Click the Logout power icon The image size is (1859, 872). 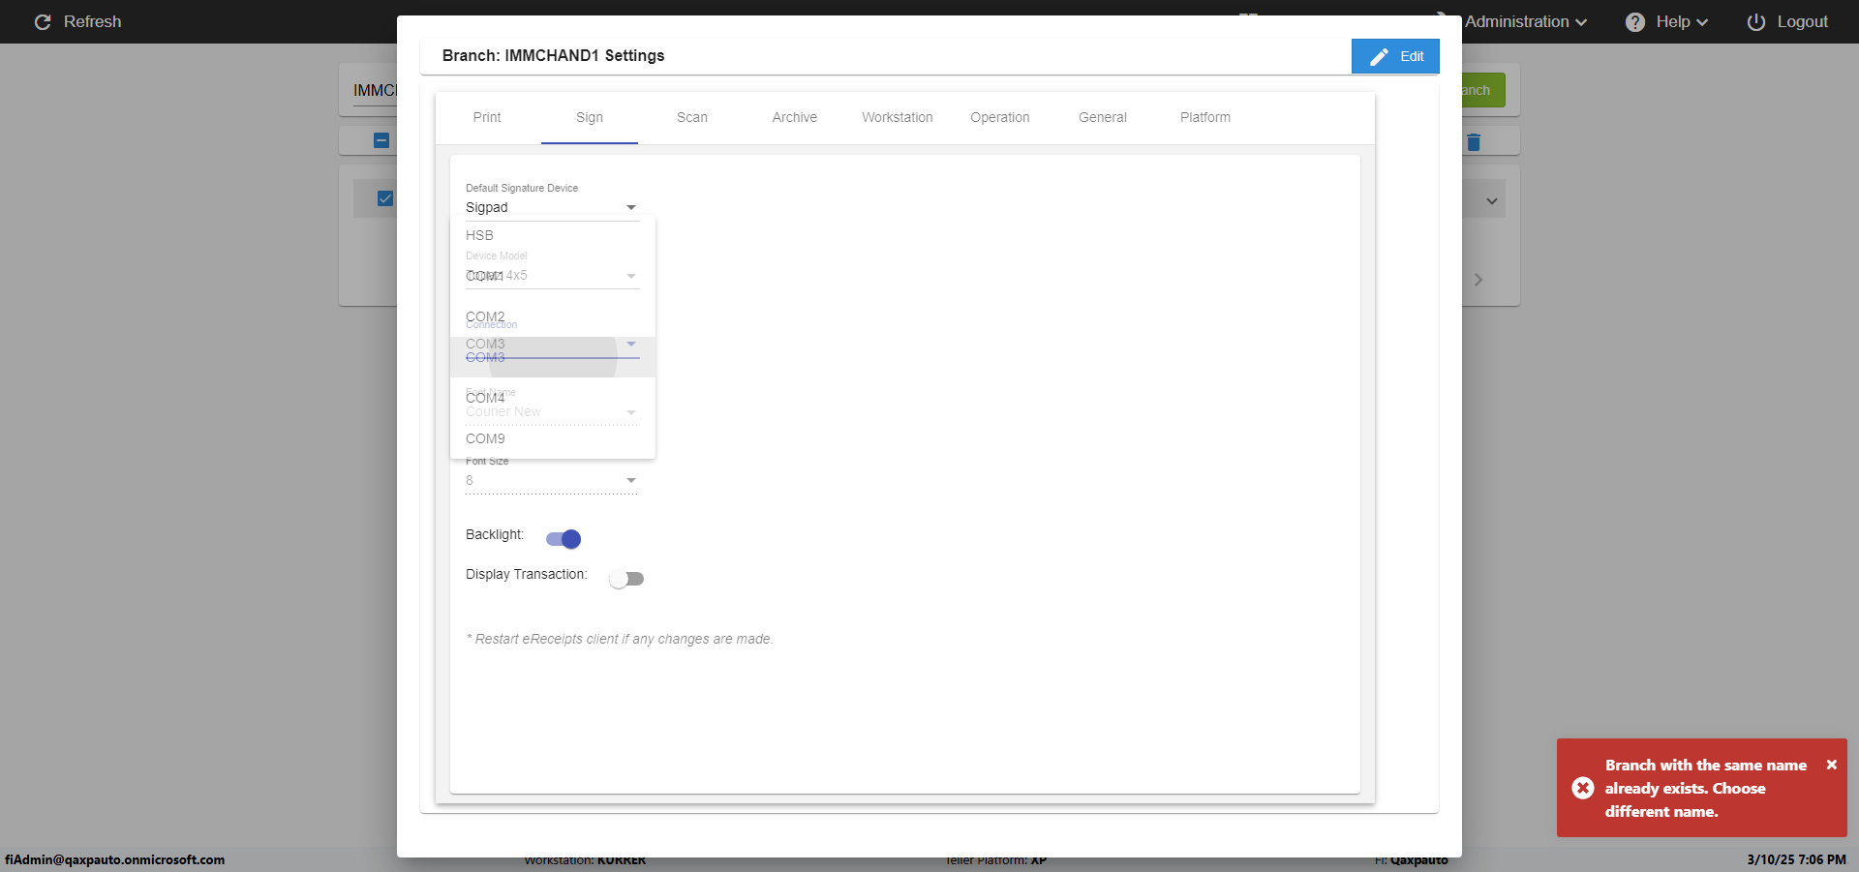(1756, 22)
